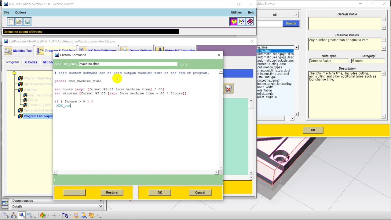
Task: Activate the context-sensitive help pointer icon
Action: click(x=242, y=21)
